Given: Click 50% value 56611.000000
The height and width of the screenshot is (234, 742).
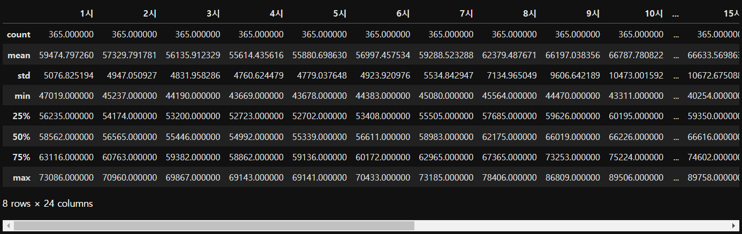Looking at the screenshot, I should point(383,137).
